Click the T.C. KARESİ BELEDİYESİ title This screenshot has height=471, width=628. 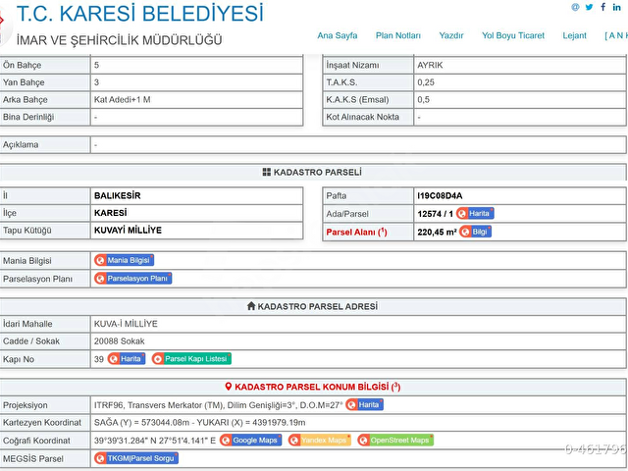pos(140,13)
